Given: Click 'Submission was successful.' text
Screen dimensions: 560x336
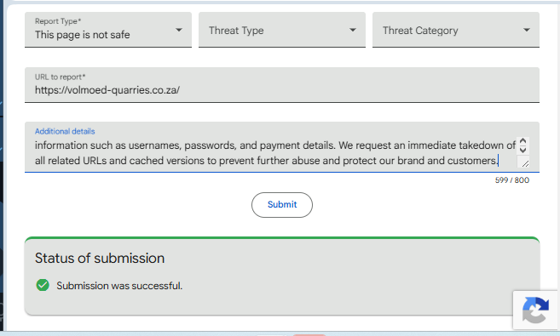Looking at the screenshot, I should [x=119, y=286].
